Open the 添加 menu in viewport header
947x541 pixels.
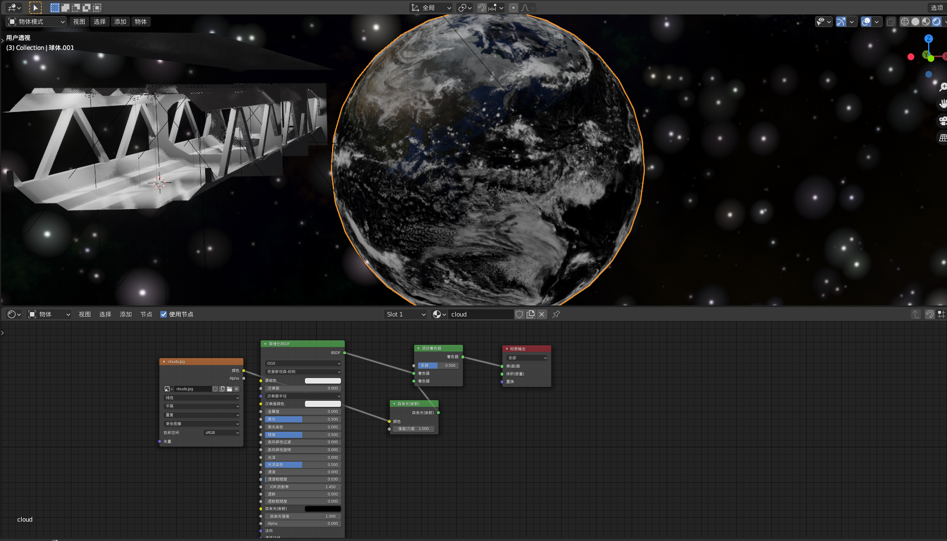click(x=120, y=22)
